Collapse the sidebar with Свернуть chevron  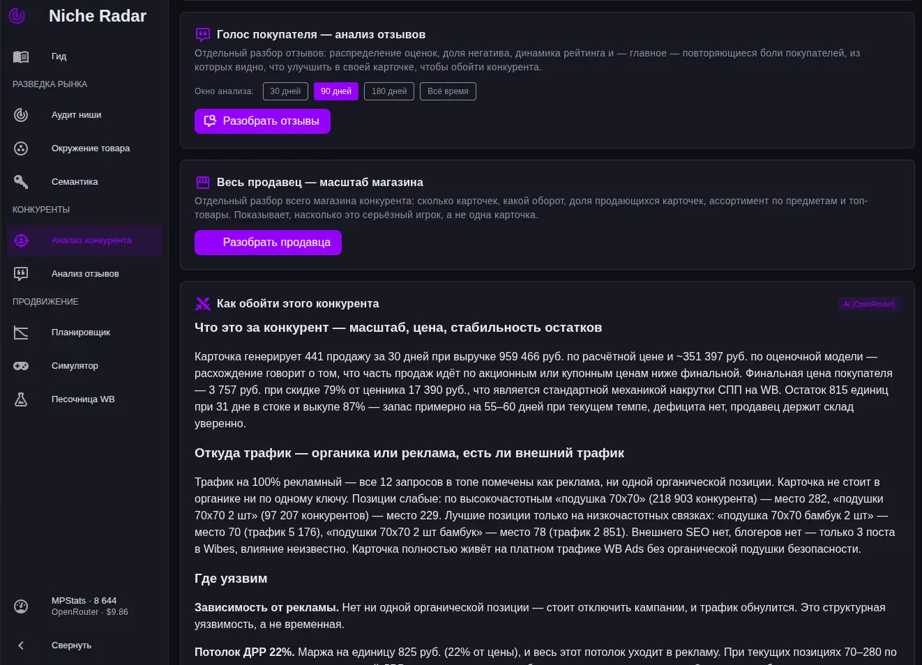click(x=21, y=645)
